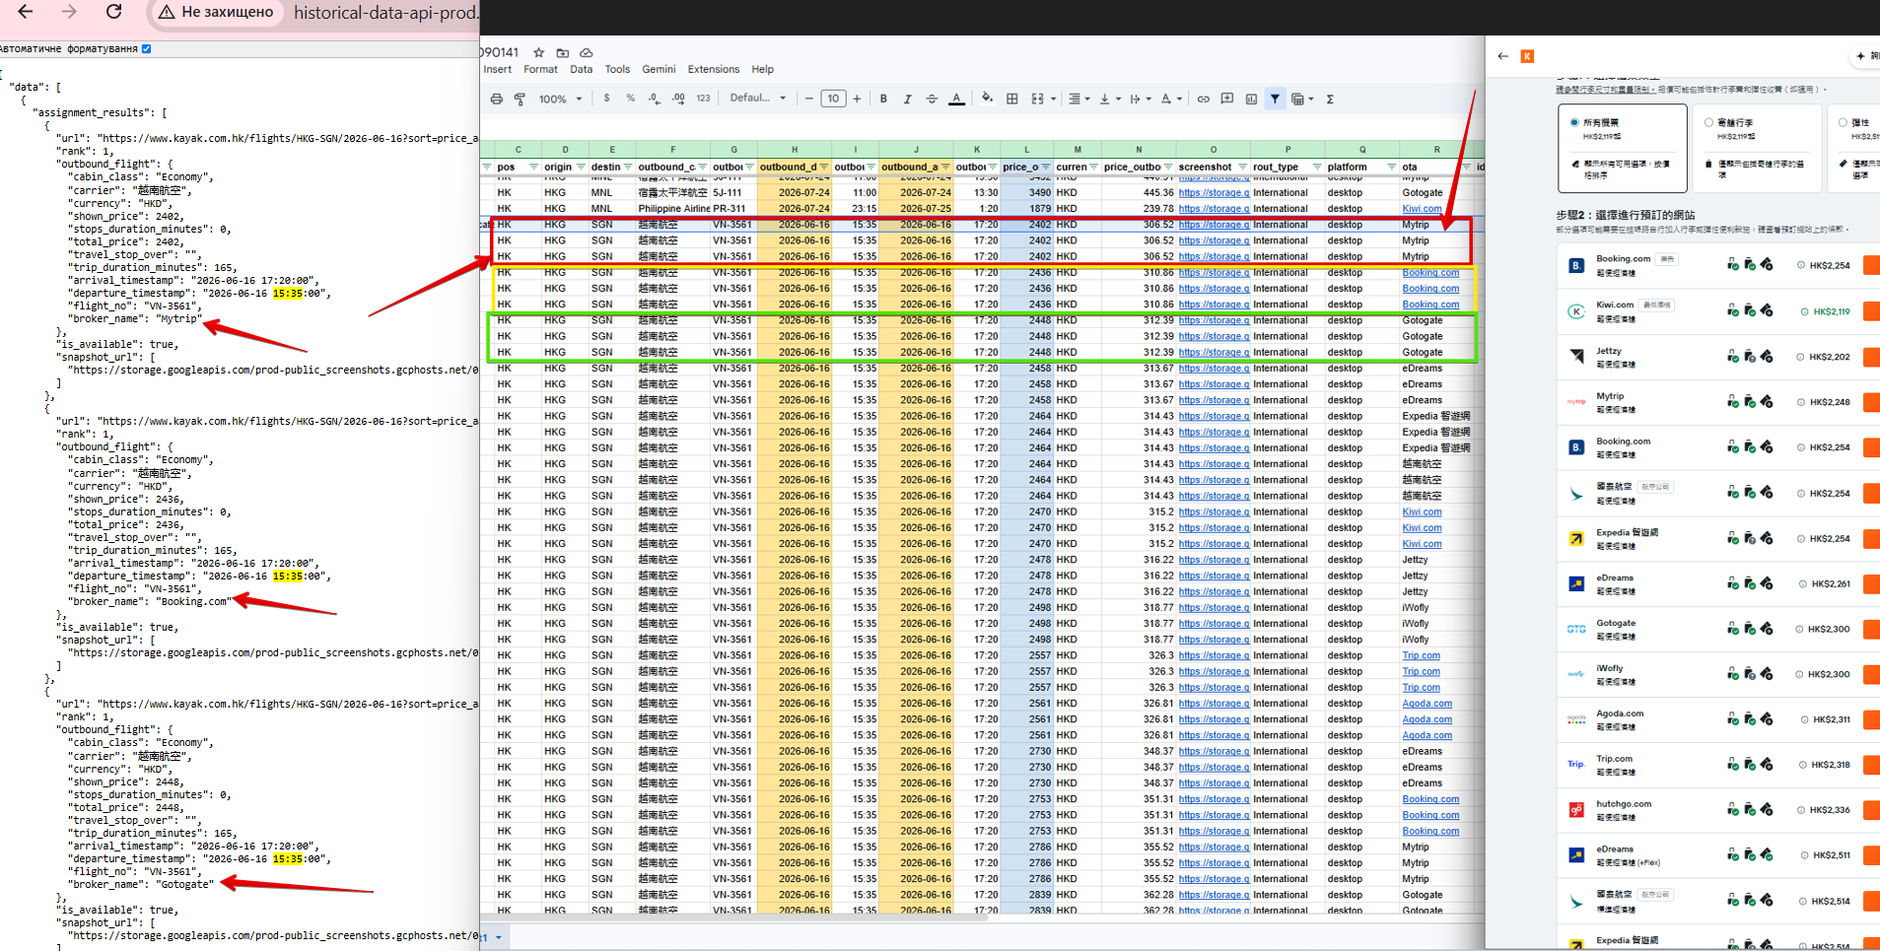
Task: Open the filter for the origin column
Action: point(581,167)
